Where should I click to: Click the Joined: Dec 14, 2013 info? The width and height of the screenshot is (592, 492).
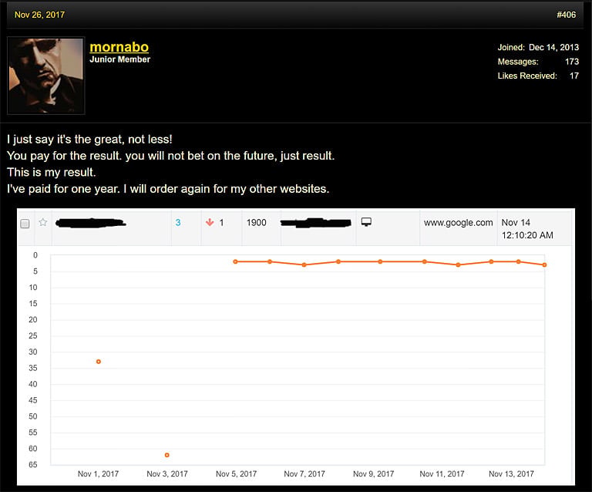pos(538,47)
